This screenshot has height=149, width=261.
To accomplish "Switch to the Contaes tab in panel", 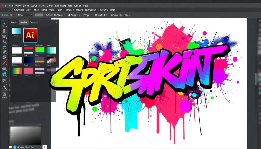I will 34,22.
